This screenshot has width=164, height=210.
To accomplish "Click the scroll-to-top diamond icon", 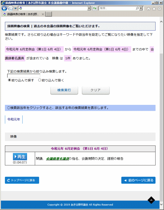I will [151, 200].
